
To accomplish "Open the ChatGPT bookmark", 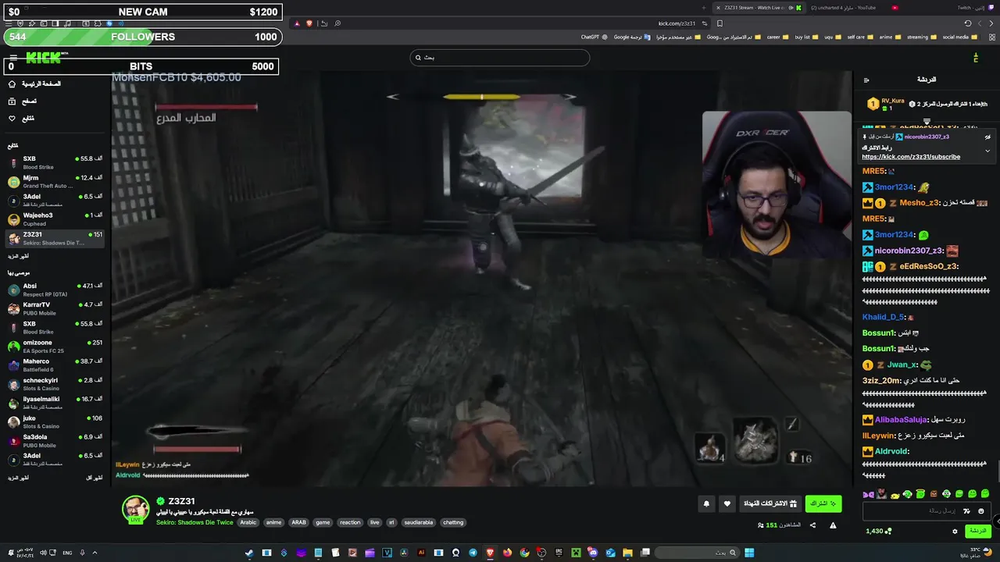I will click(593, 37).
